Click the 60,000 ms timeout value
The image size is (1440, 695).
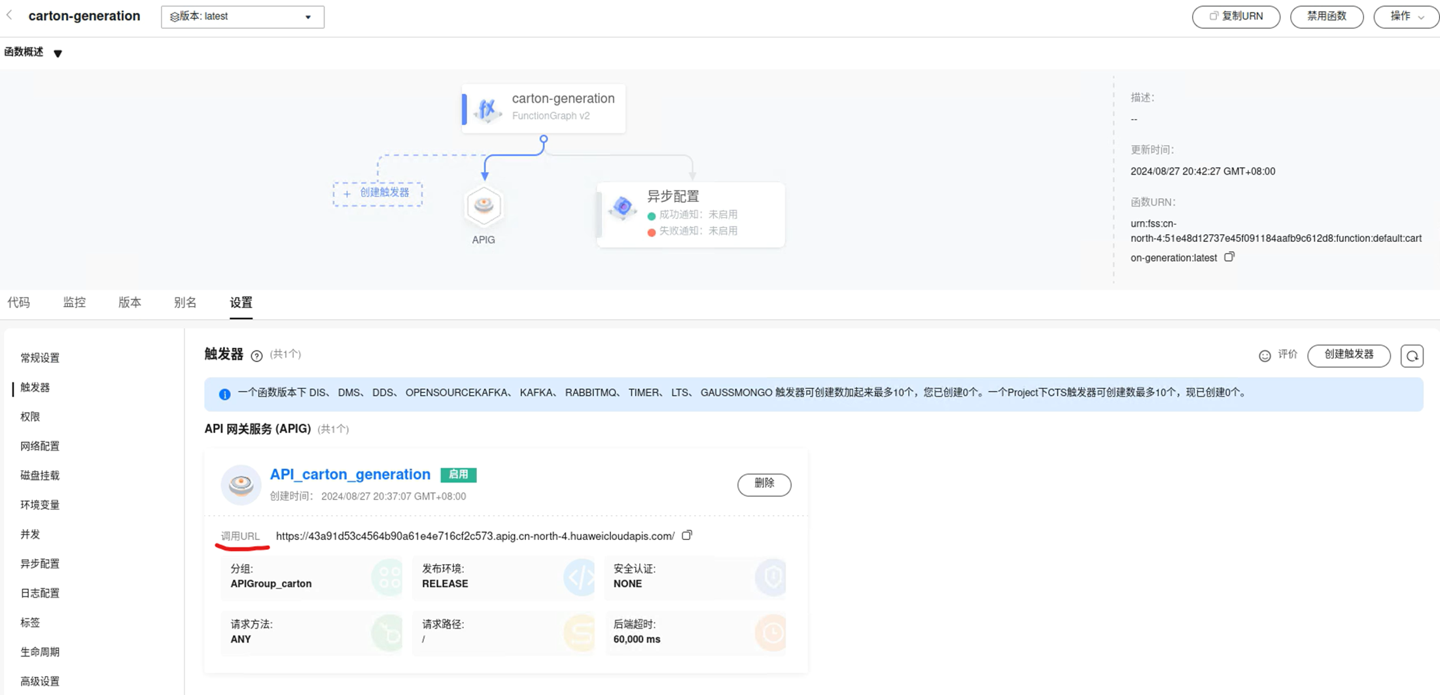coord(637,639)
